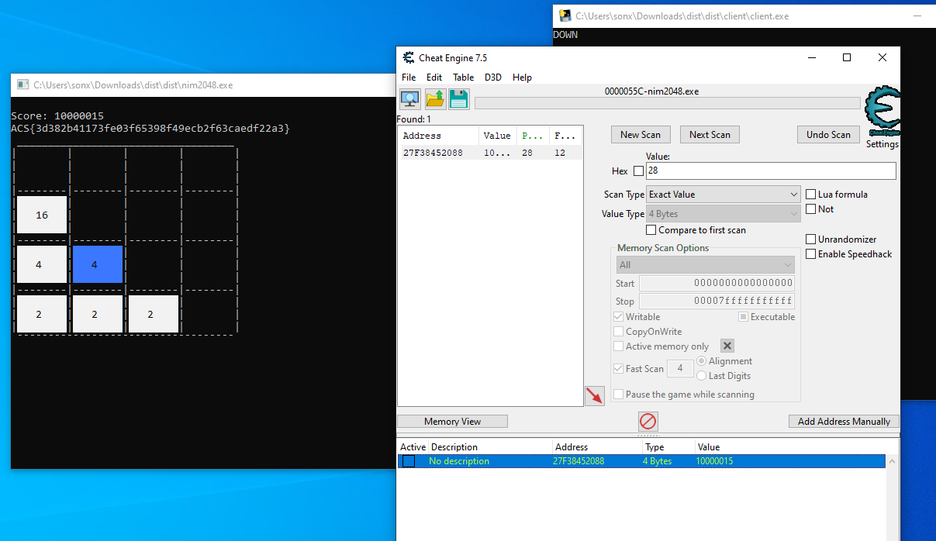Open the Scan Type dropdown
The height and width of the screenshot is (541, 936).
723,195
